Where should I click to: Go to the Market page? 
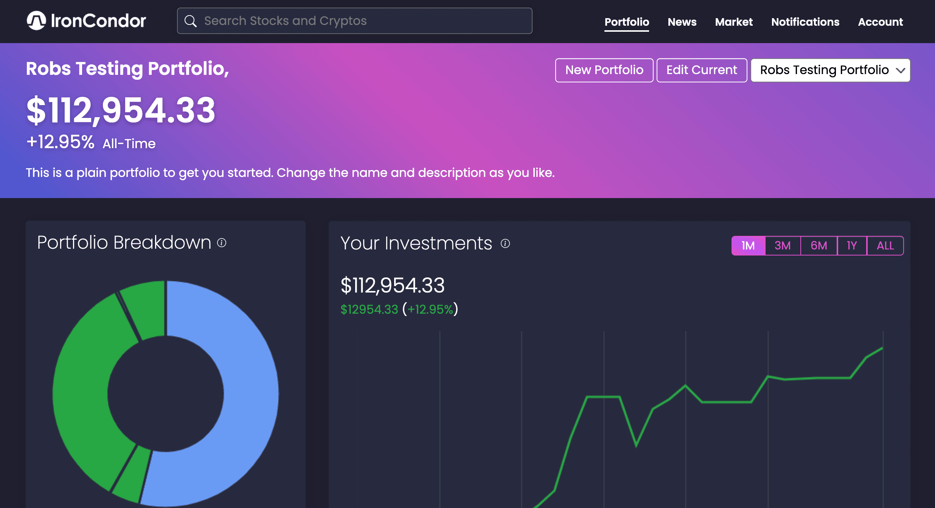point(734,22)
